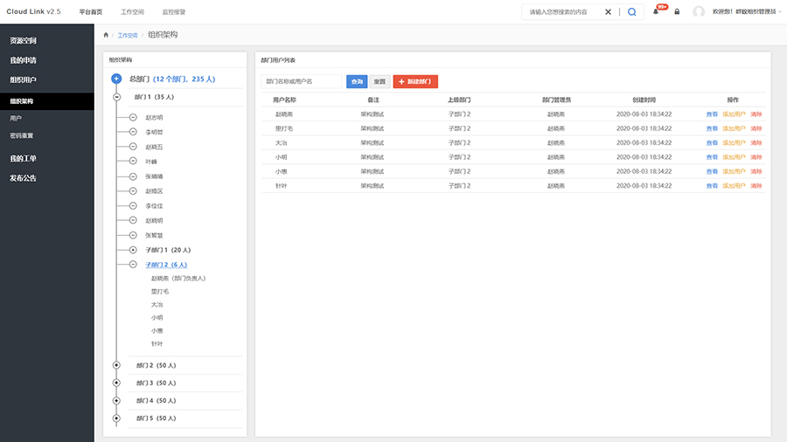787x442 pixels.
Task: Select 资源空间 in the sidebar
Action: click(x=23, y=40)
